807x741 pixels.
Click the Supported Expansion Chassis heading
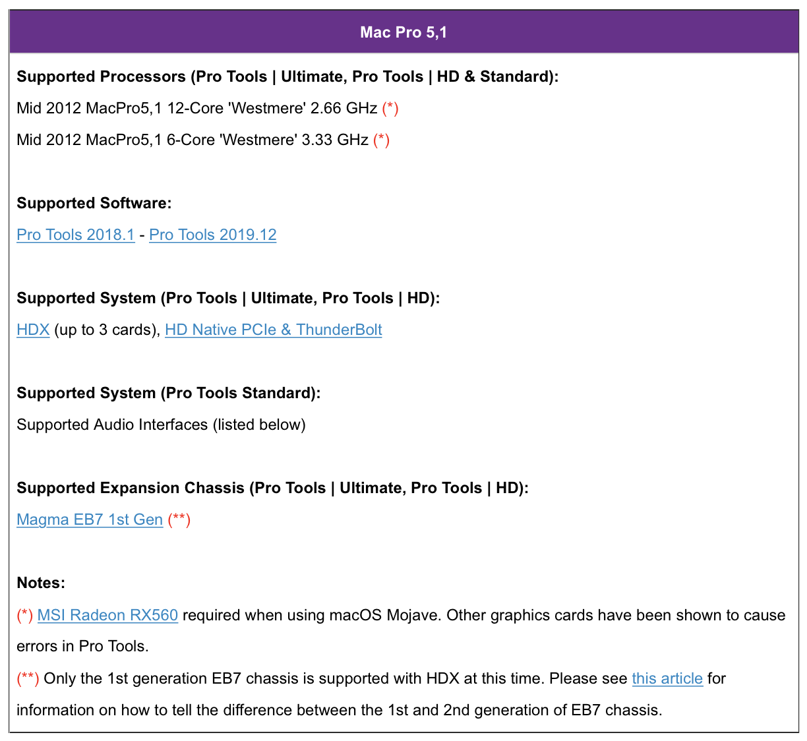coord(272,488)
